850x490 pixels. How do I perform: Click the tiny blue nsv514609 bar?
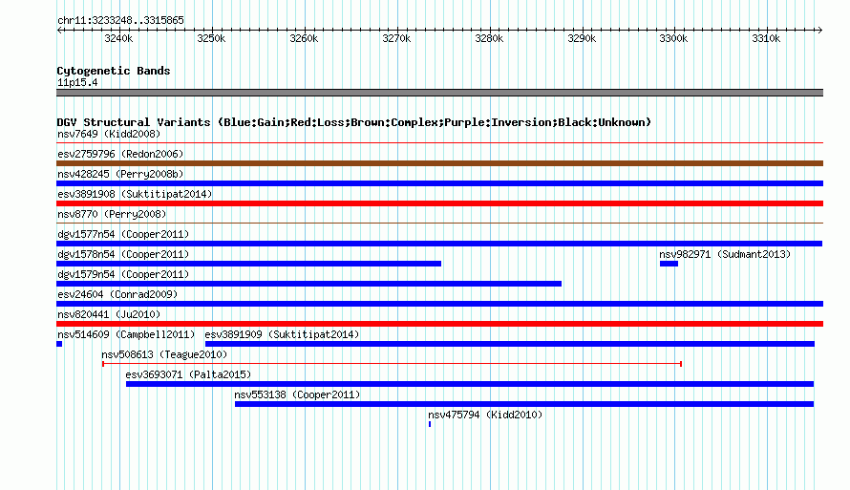click(59, 344)
